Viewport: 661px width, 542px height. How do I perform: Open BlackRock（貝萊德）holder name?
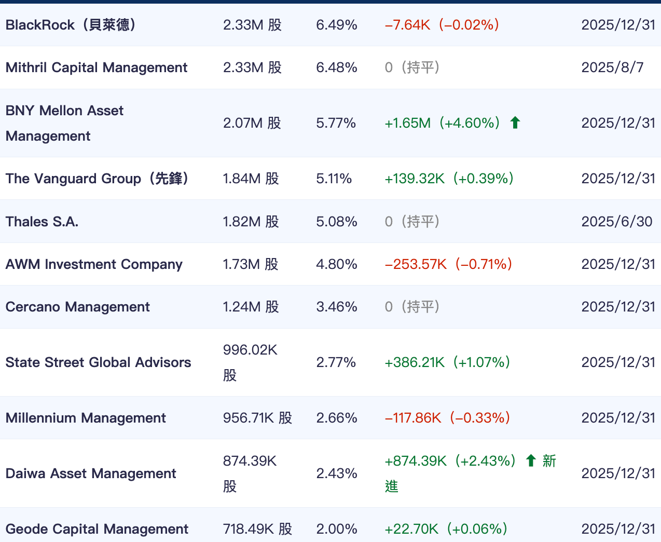click(x=72, y=24)
